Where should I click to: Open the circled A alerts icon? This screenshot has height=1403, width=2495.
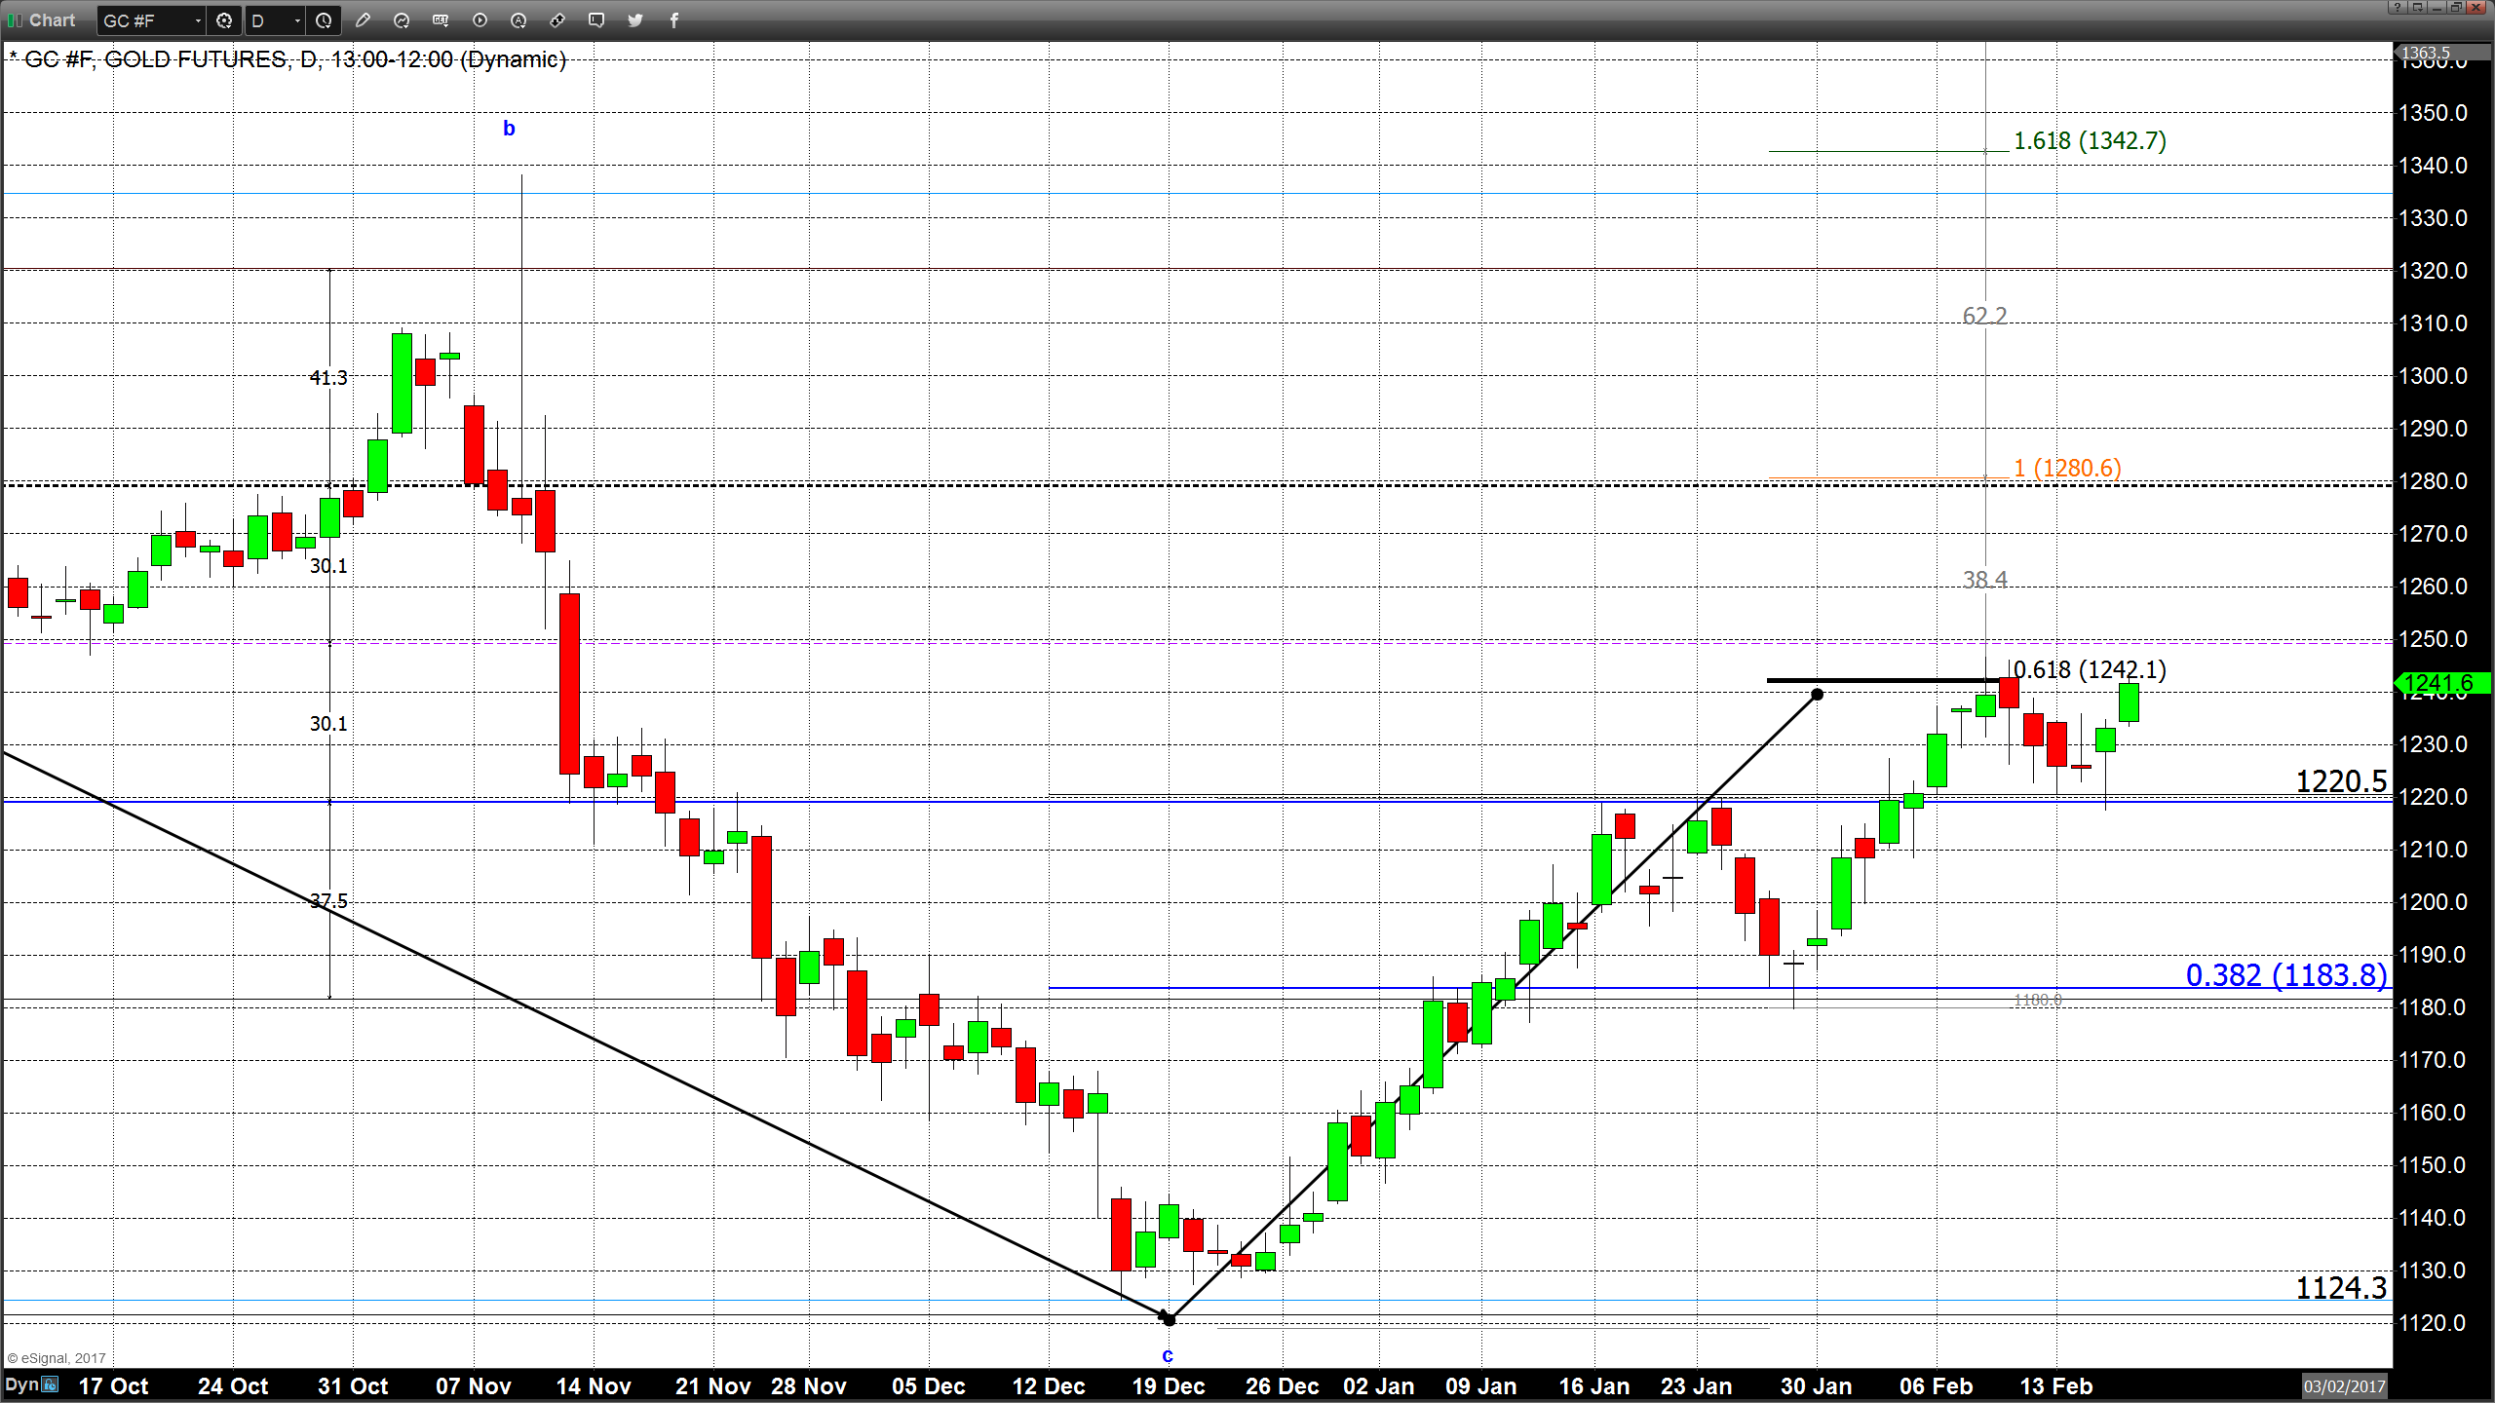tap(518, 20)
